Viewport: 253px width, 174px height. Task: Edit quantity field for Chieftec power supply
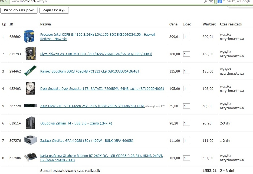(x=186, y=140)
